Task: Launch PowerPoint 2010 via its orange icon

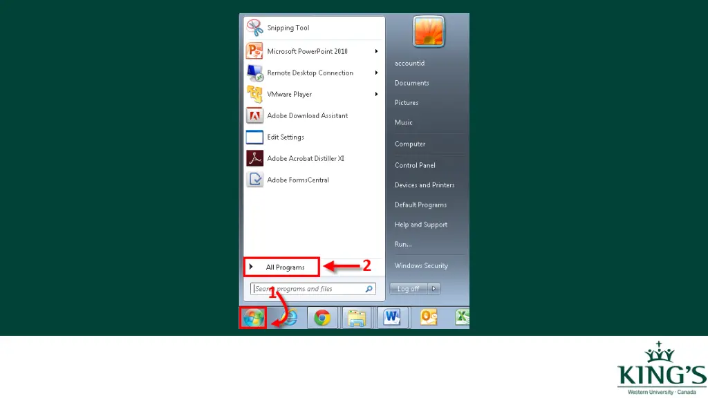Action: tap(254, 51)
